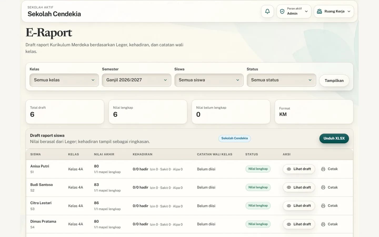This screenshot has height=237, width=379.
Task: Click the Nilai lengkap summary card
Action: coord(148,112)
